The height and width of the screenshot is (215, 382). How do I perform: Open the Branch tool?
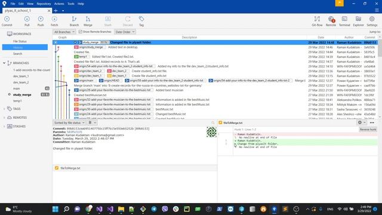coord(74,21)
